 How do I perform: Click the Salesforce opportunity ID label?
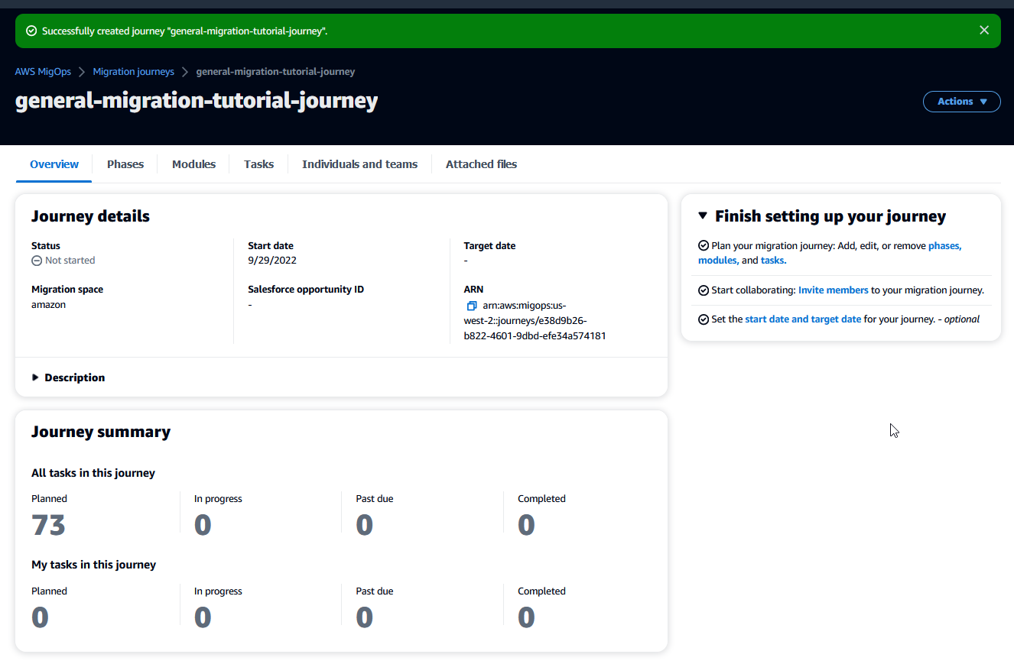306,290
